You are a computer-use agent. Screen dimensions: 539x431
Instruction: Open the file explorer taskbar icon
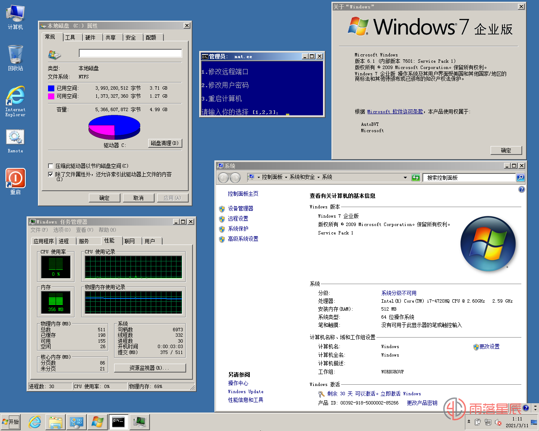[56, 422]
